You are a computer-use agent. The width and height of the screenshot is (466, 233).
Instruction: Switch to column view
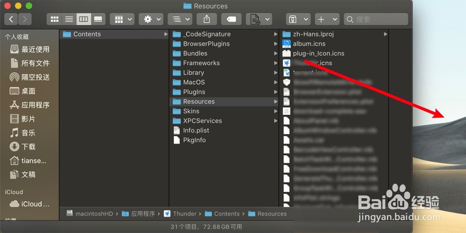tap(83, 19)
